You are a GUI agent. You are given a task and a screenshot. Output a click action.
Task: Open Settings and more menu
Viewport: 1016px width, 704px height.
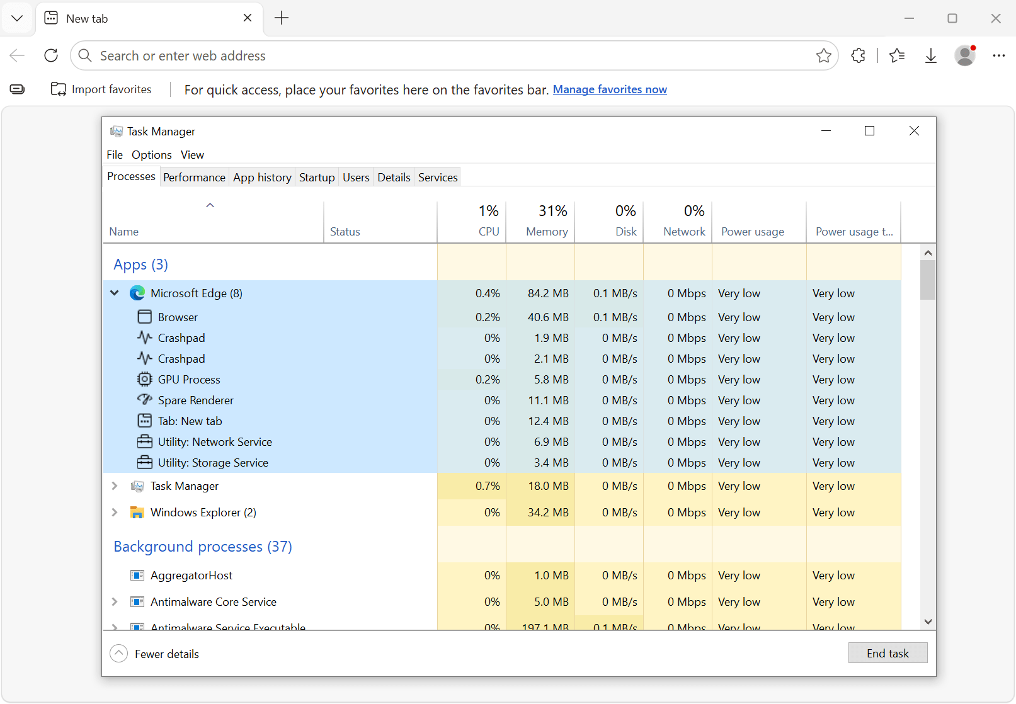pyautogui.click(x=999, y=55)
